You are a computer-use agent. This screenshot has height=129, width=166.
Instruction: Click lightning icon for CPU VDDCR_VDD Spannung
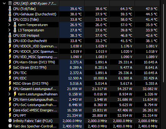point(10,46)
